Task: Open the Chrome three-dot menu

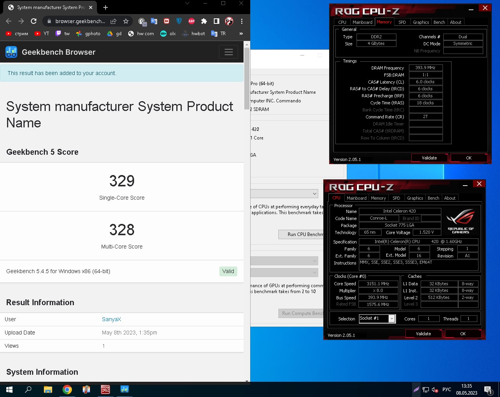Action: coord(242,21)
